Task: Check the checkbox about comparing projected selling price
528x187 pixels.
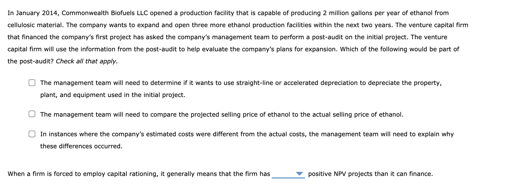Action: pos(32,114)
